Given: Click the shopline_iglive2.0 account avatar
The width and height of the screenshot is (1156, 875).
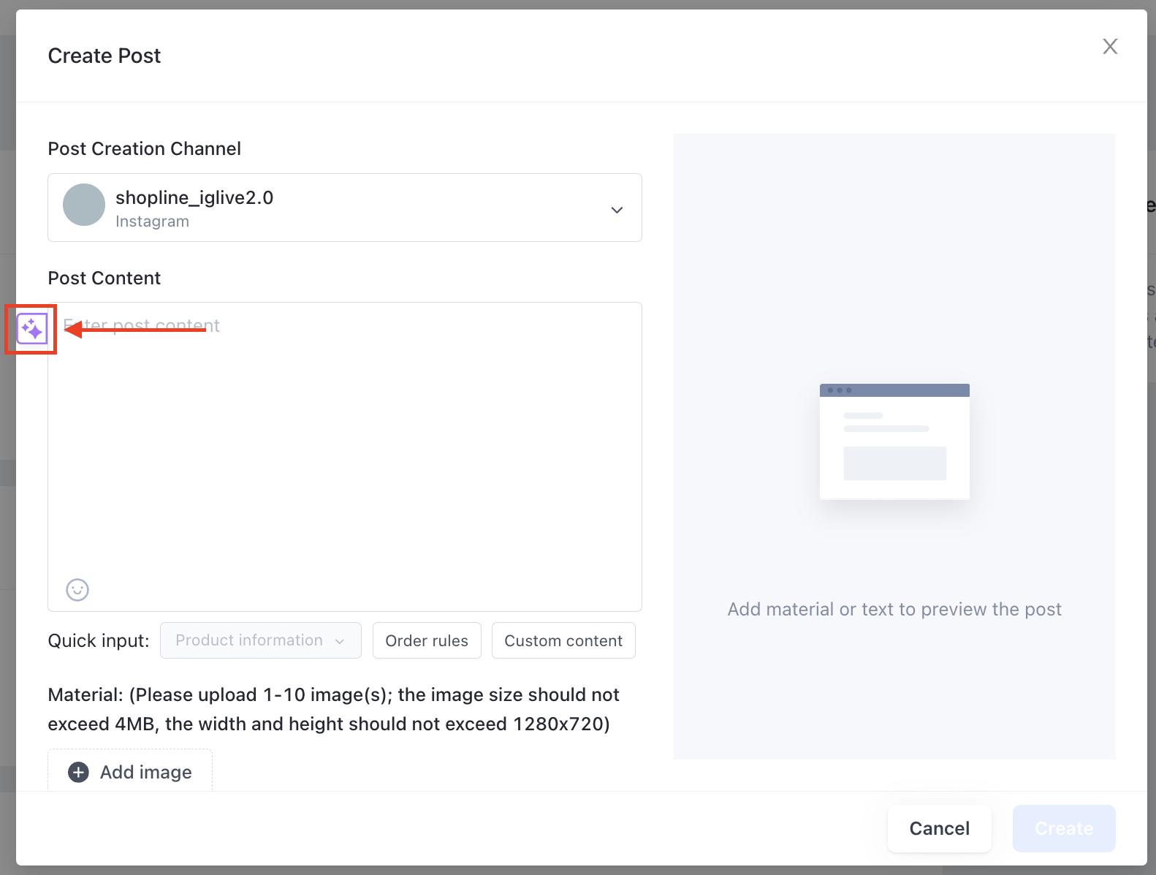Looking at the screenshot, I should coord(84,205).
